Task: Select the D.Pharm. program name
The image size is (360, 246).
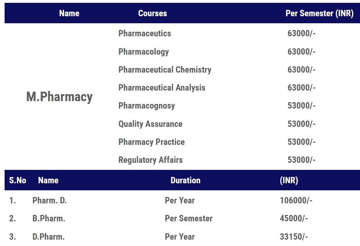Action: click(48, 237)
